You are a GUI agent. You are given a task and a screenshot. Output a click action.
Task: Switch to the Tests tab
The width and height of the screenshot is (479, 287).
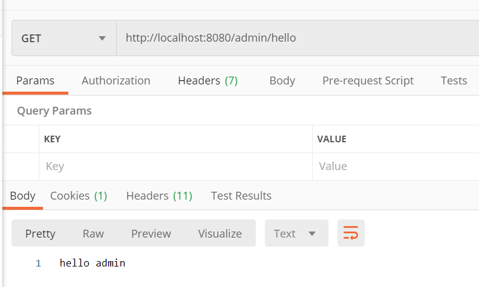pyautogui.click(x=454, y=81)
